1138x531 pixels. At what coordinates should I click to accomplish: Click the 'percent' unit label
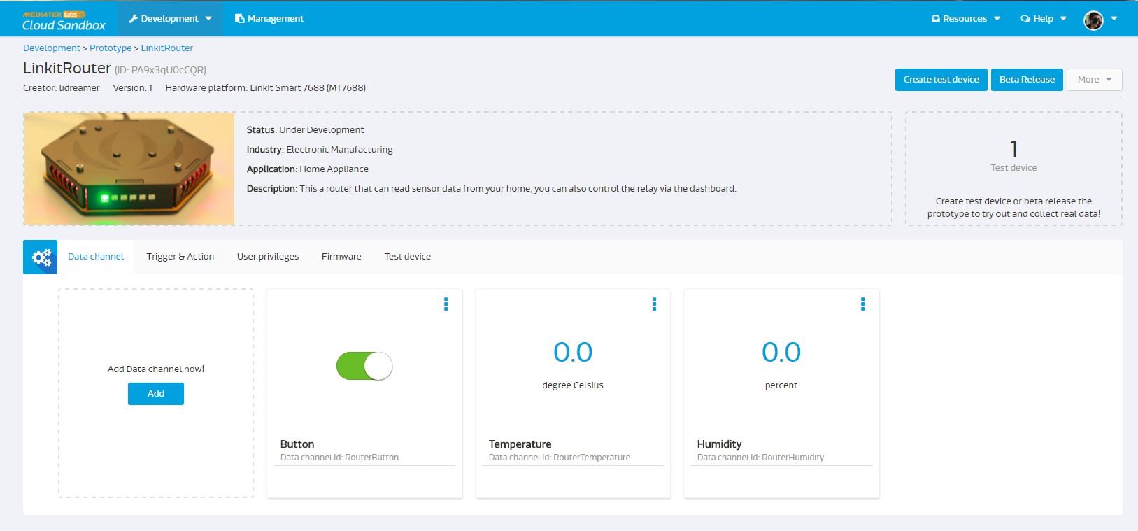point(781,385)
